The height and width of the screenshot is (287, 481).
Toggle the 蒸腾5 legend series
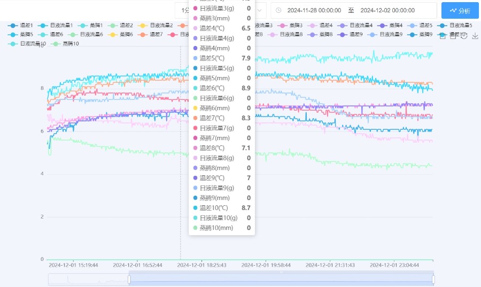click(20, 35)
